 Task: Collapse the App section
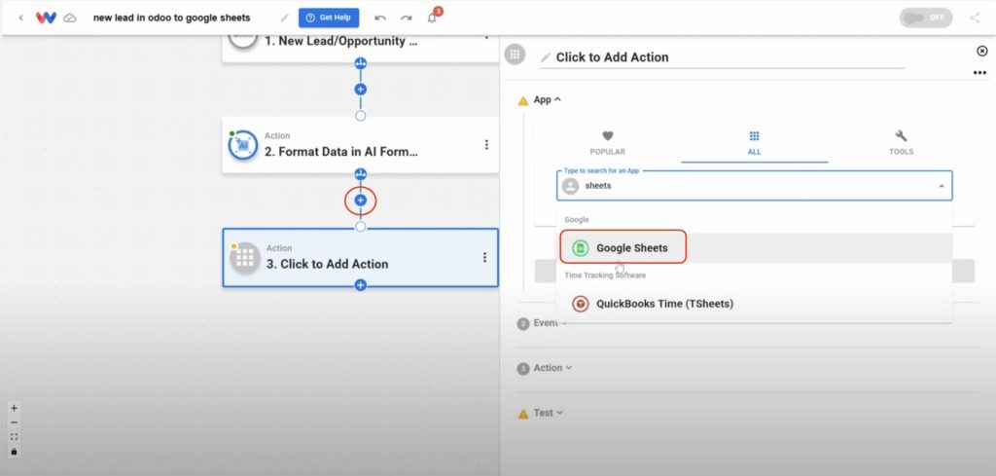click(x=547, y=100)
